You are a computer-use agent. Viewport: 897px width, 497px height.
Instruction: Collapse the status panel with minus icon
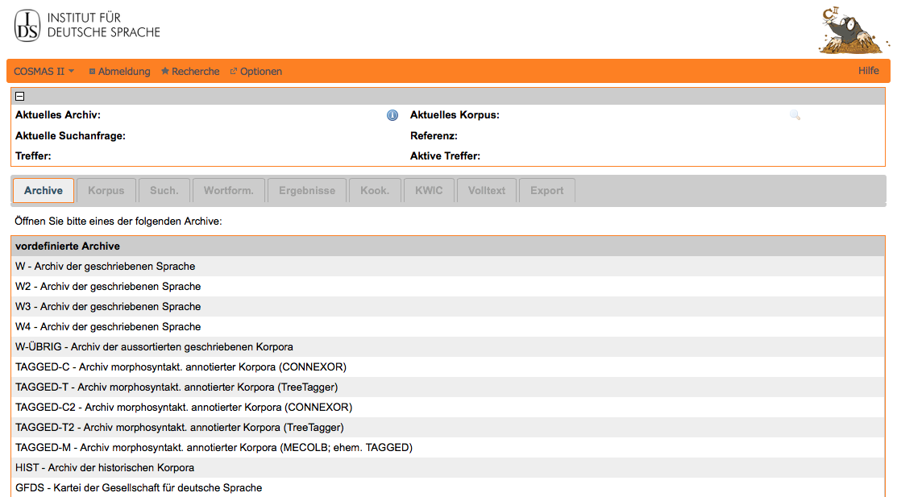click(20, 96)
